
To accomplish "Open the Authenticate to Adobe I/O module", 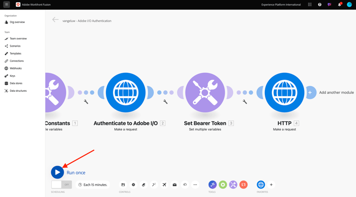I will [126, 92].
